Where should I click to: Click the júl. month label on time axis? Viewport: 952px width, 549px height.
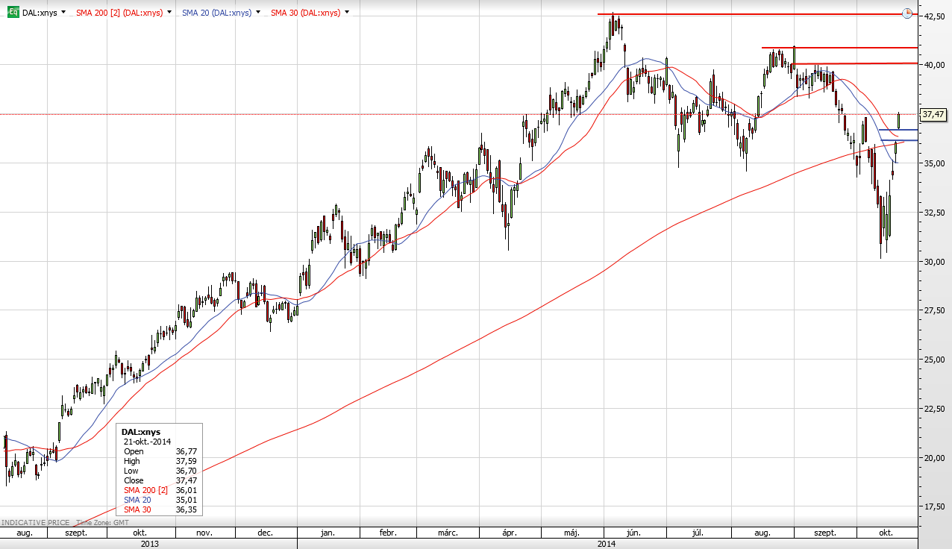click(x=698, y=533)
